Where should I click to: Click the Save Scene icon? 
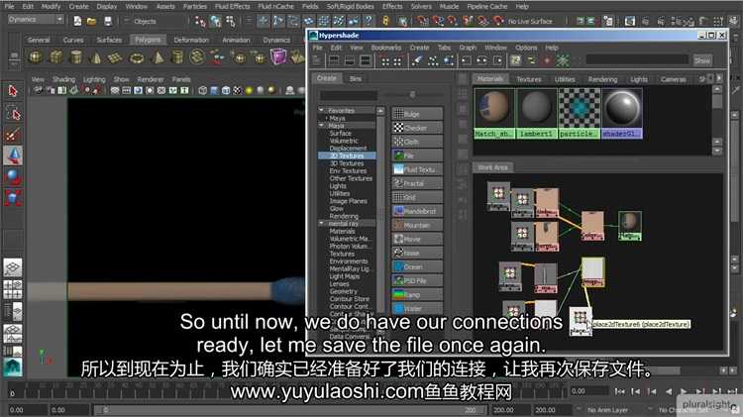[108, 21]
